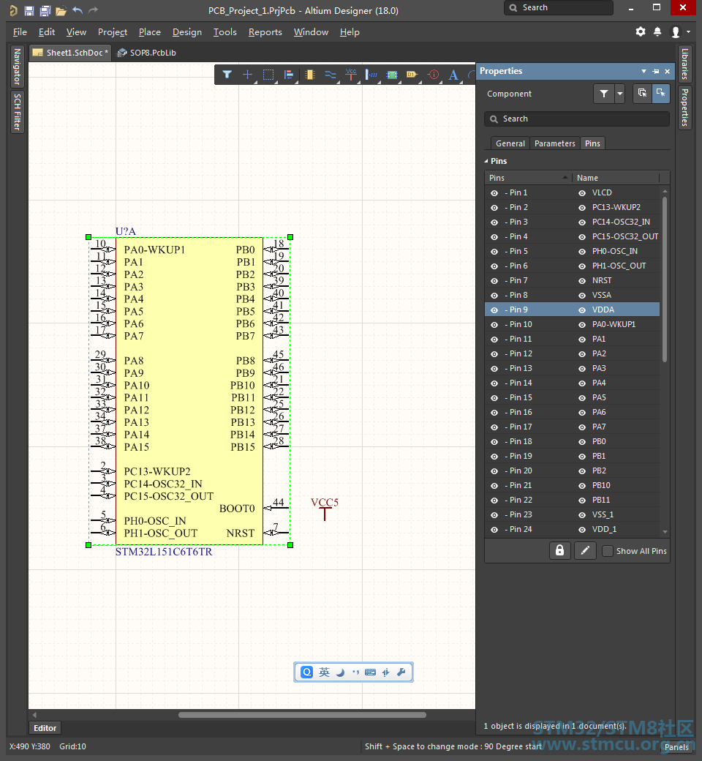Click the Properties panel filter funnel button
702x761 pixels.
(604, 94)
